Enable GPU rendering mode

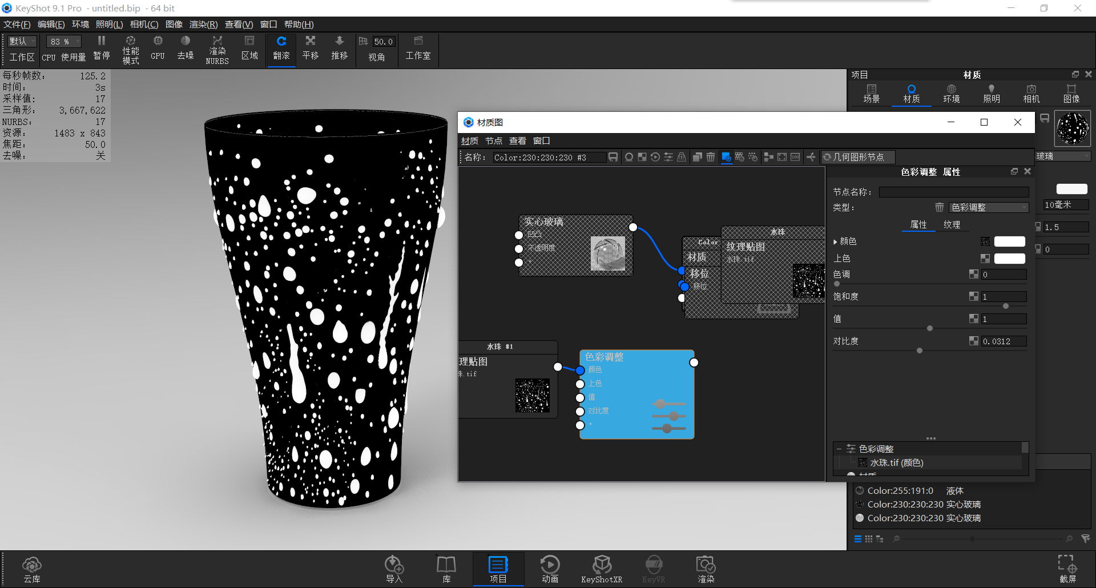click(x=158, y=49)
